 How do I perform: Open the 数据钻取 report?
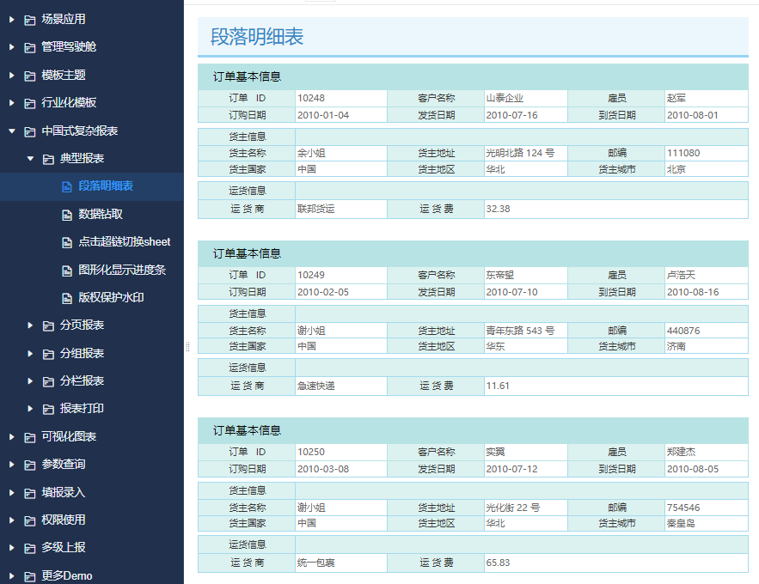(x=101, y=214)
